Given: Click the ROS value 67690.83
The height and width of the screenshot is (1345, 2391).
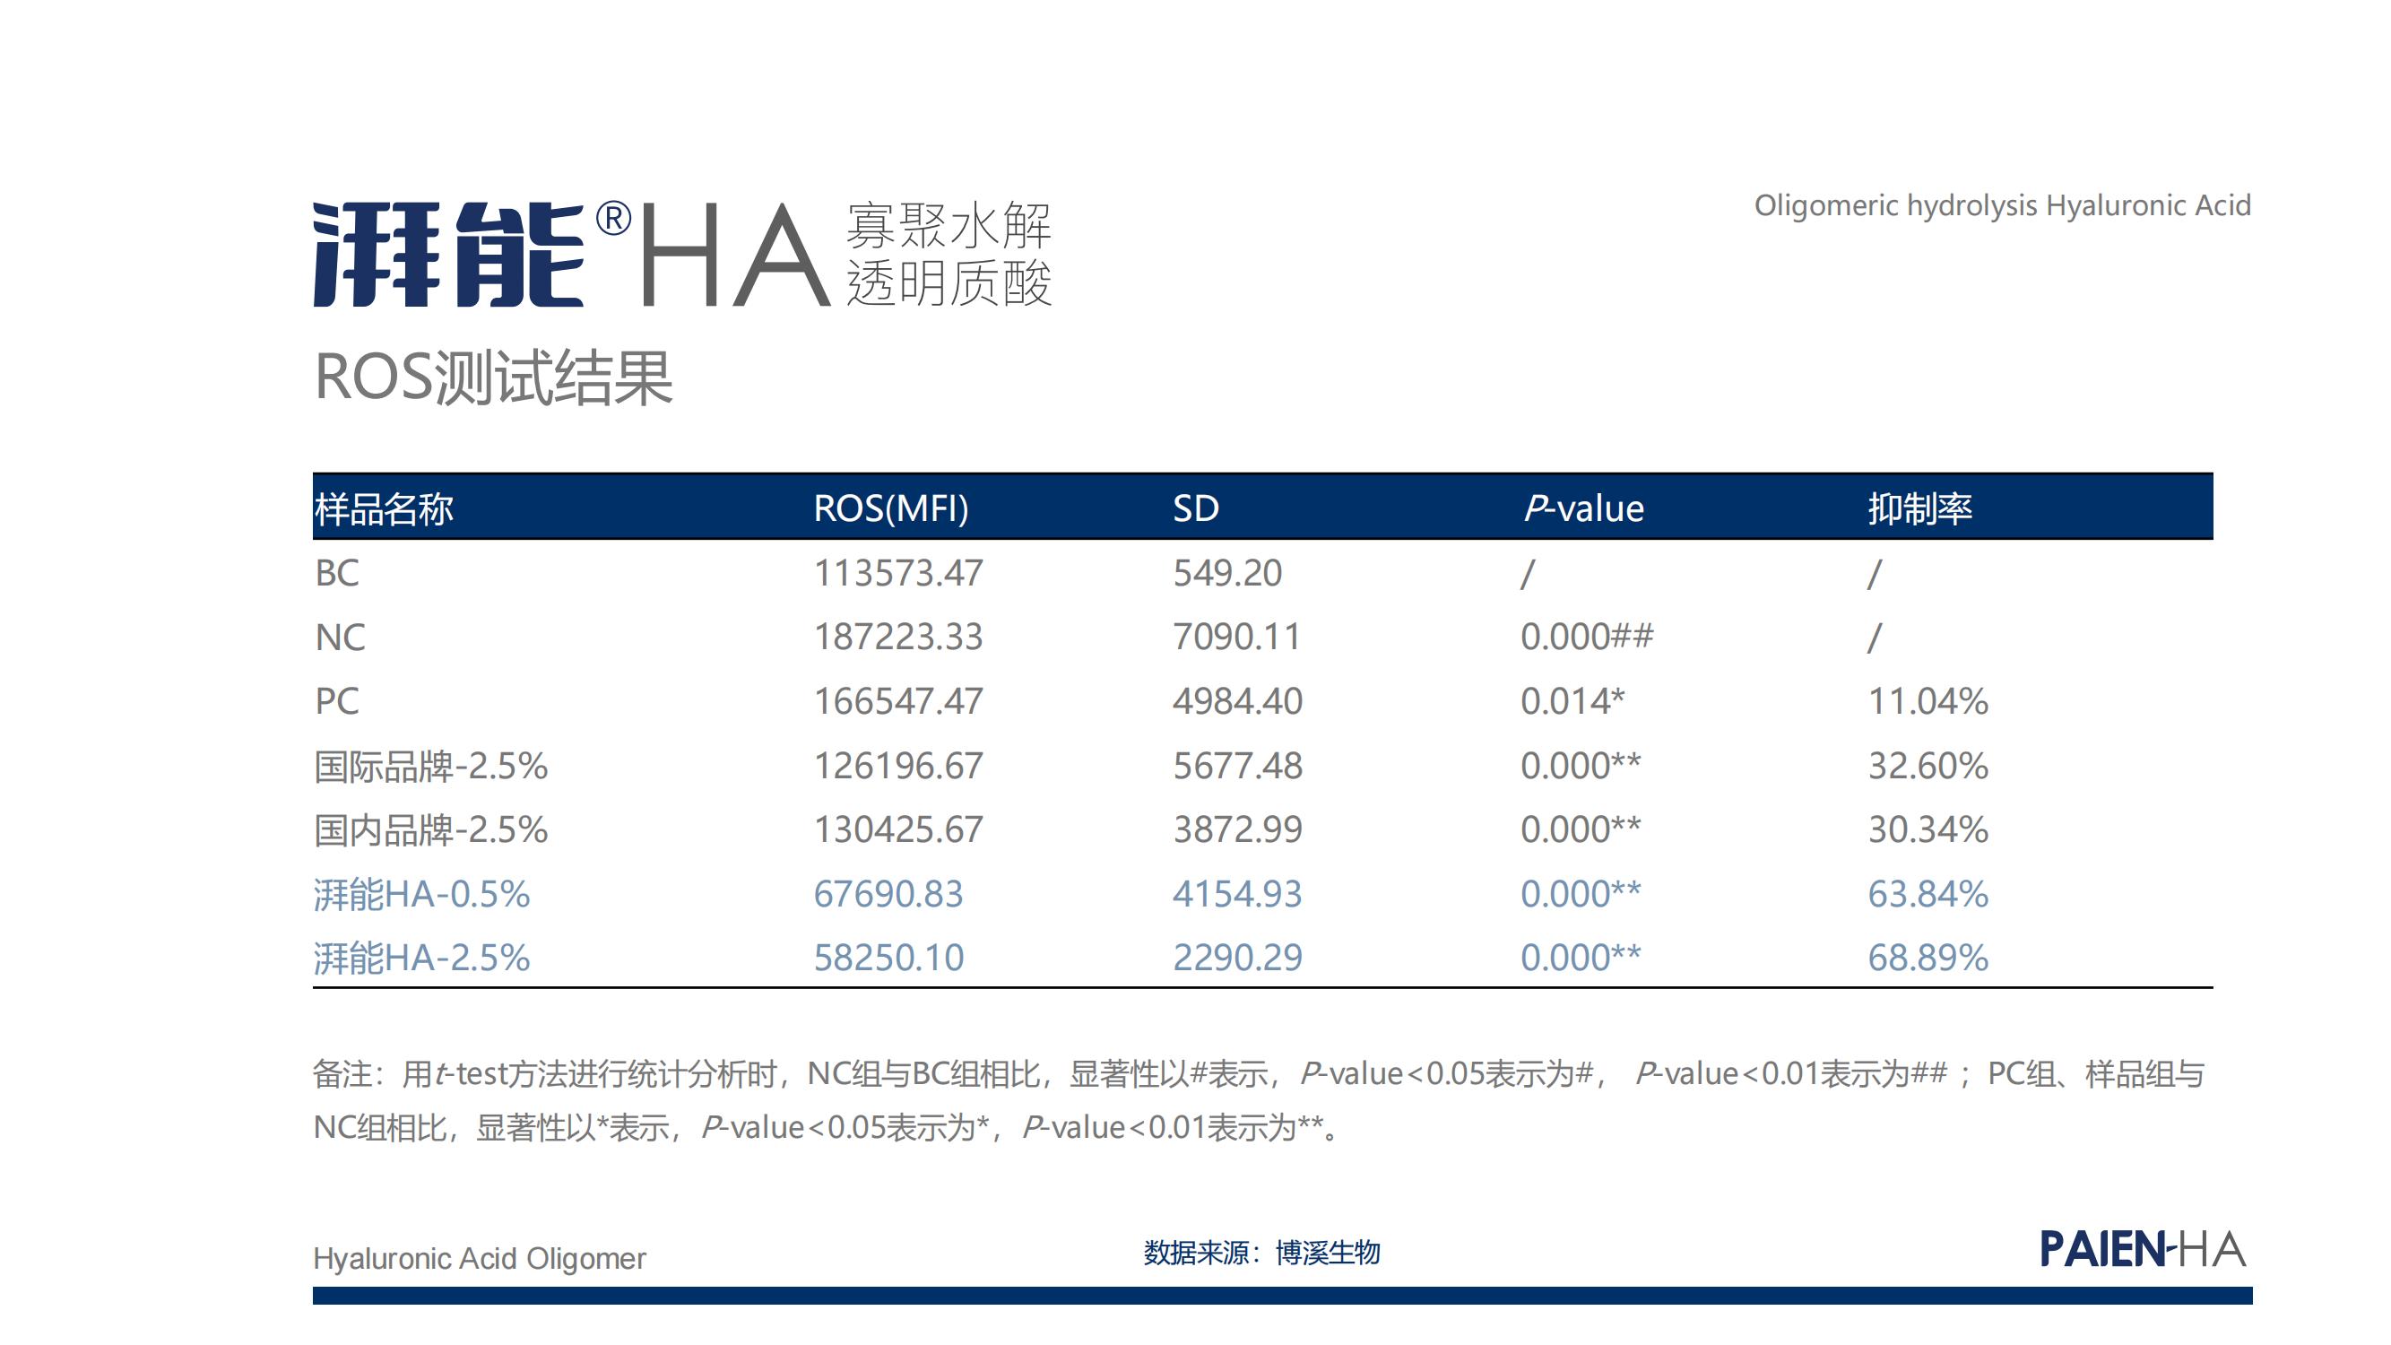Looking at the screenshot, I should point(888,894).
